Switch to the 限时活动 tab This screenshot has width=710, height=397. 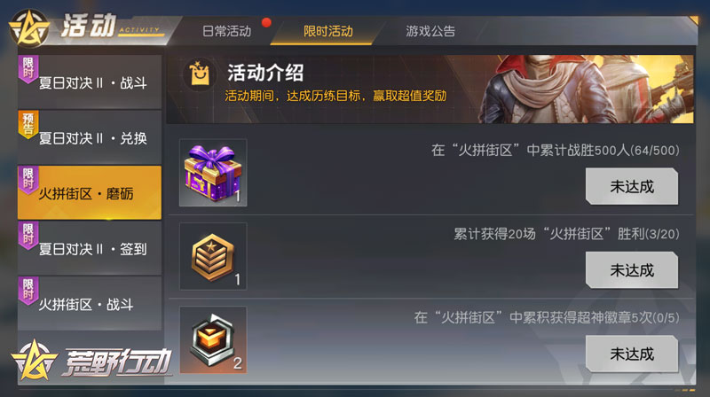coord(327,31)
